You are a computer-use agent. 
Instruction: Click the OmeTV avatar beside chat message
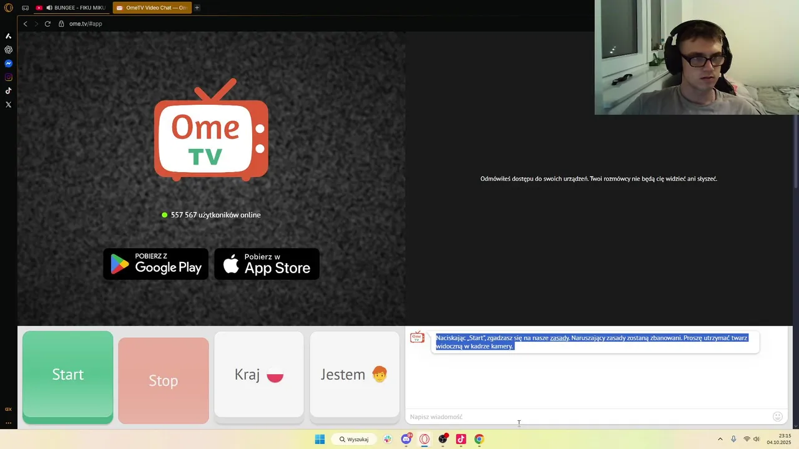tap(417, 338)
